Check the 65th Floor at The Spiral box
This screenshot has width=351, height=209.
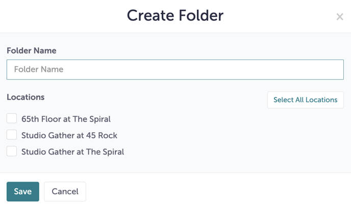pyautogui.click(x=12, y=118)
